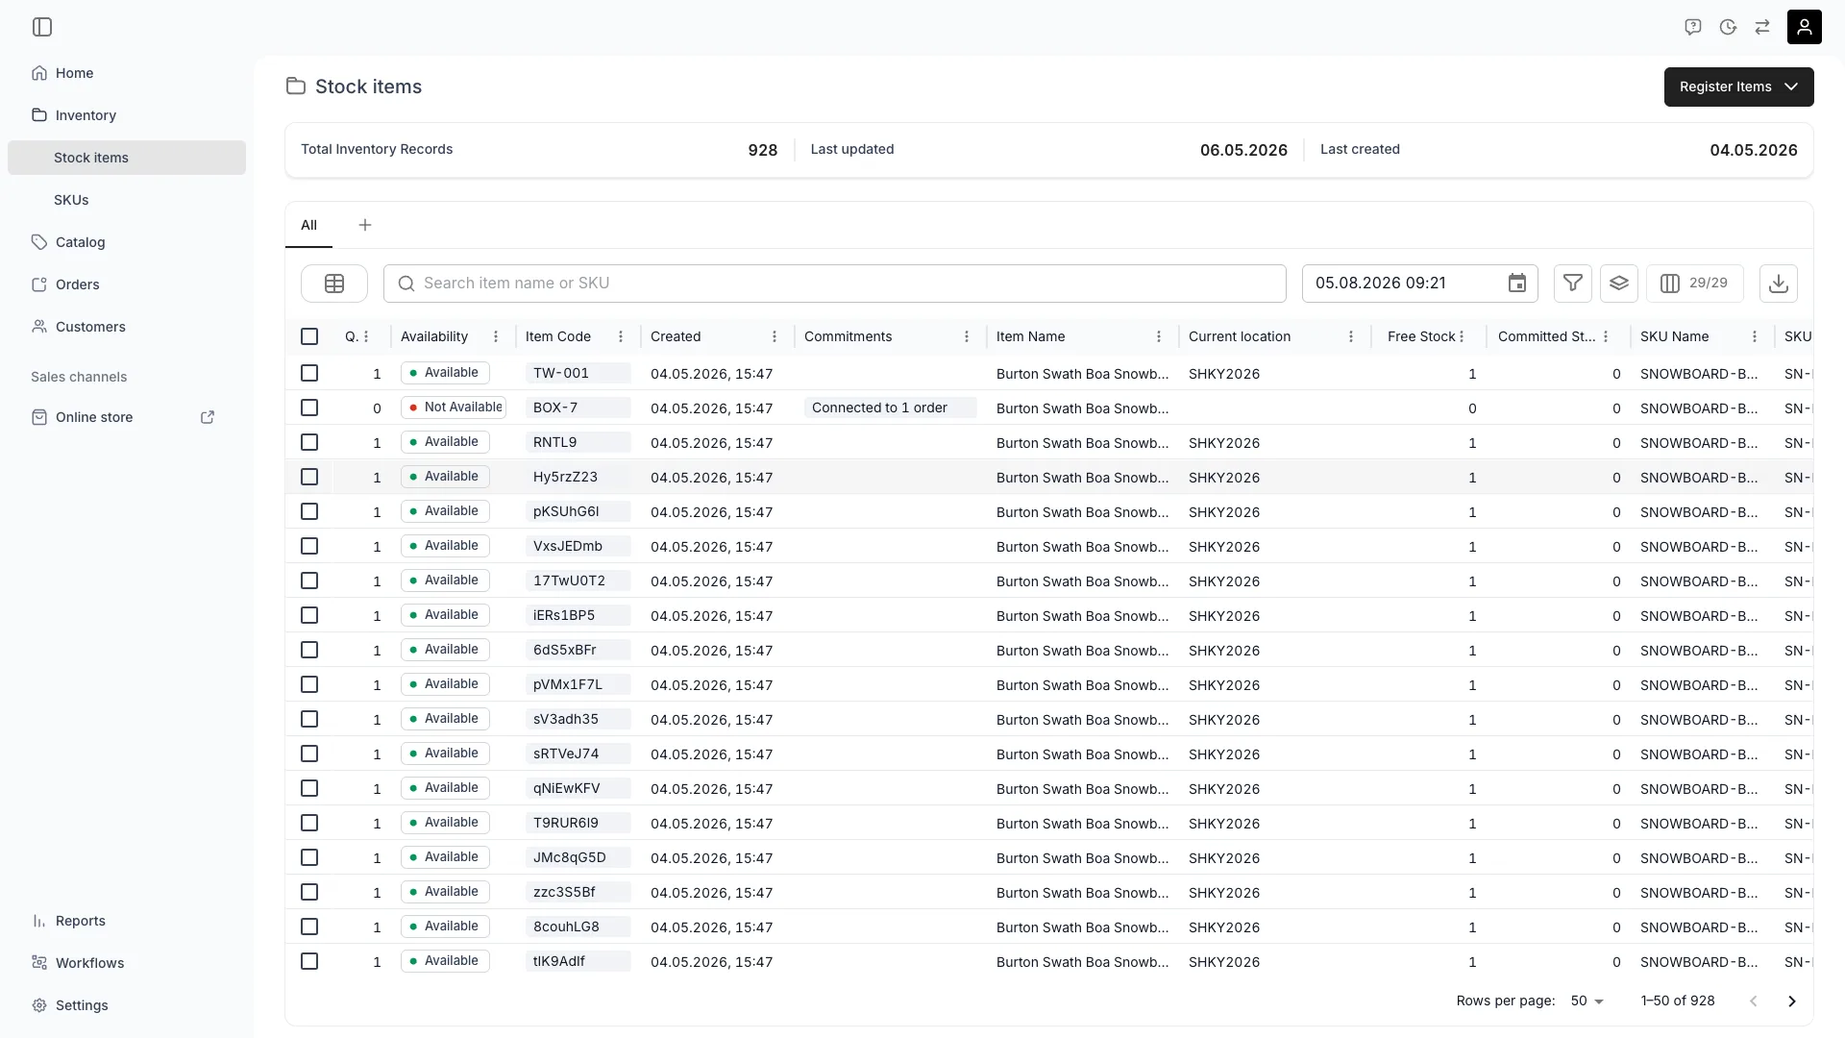Image resolution: width=1845 pixels, height=1038 pixels.
Task: Open Item Name column options menu
Action: point(1159,336)
